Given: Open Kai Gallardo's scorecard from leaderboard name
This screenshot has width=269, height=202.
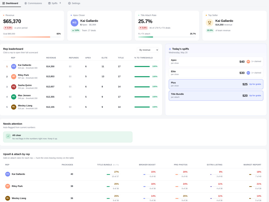Looking at the screenshot, I should point(24,65).
